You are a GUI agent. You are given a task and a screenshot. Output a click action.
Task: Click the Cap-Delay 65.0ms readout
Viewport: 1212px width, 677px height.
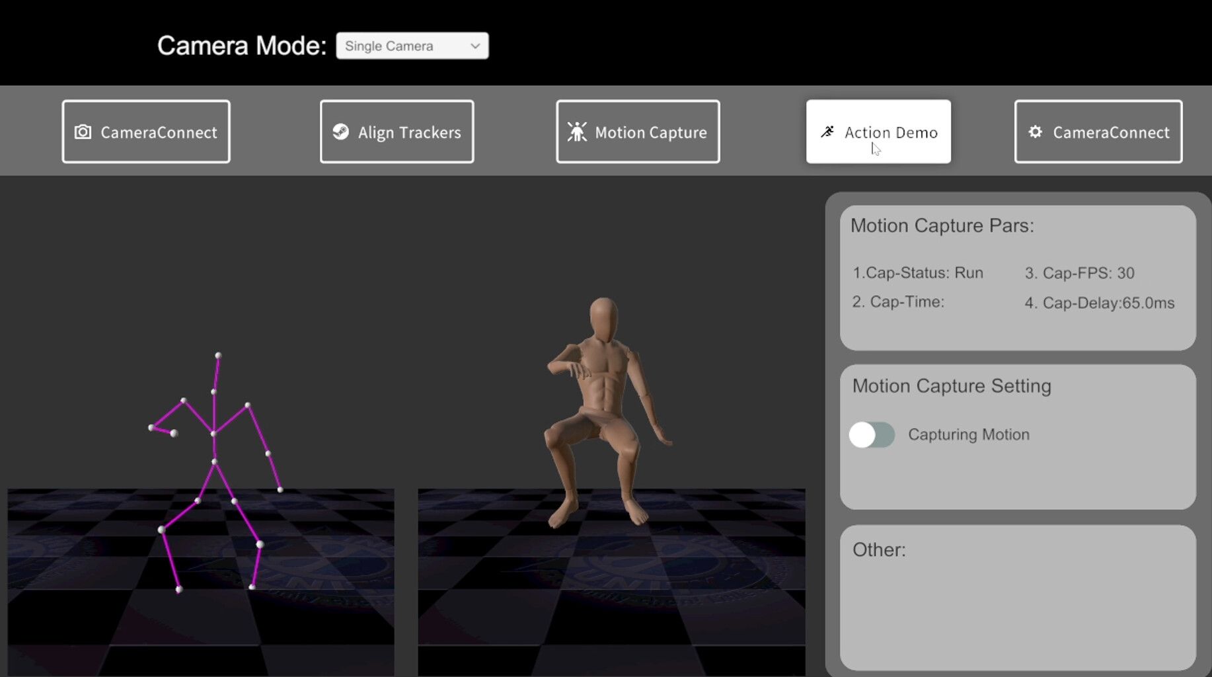[x=1099, y=303]
